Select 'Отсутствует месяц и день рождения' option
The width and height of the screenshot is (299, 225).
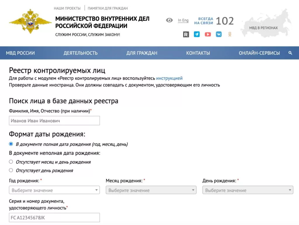click(x=11, y=161)
